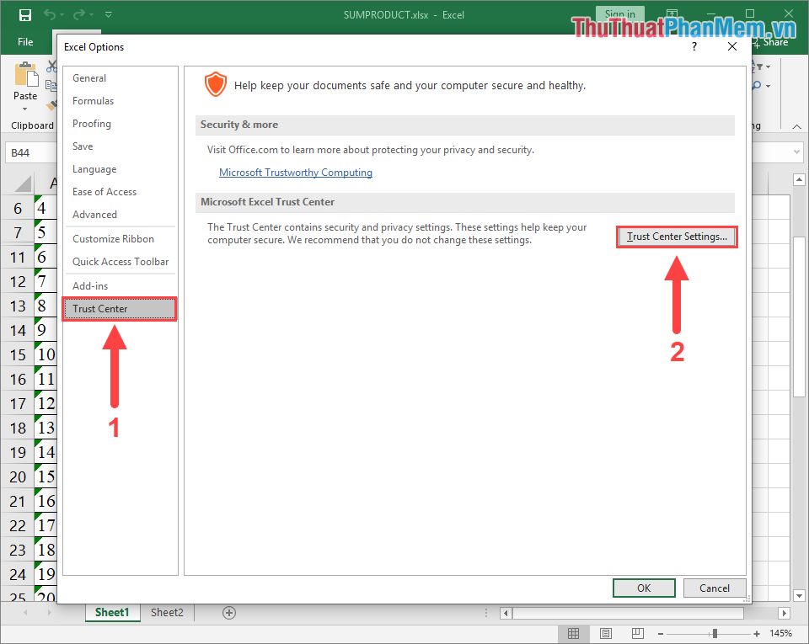809x644 pixels.
Task: Collapse the ribbon with the chevron arrow
Action: point(796,127)
